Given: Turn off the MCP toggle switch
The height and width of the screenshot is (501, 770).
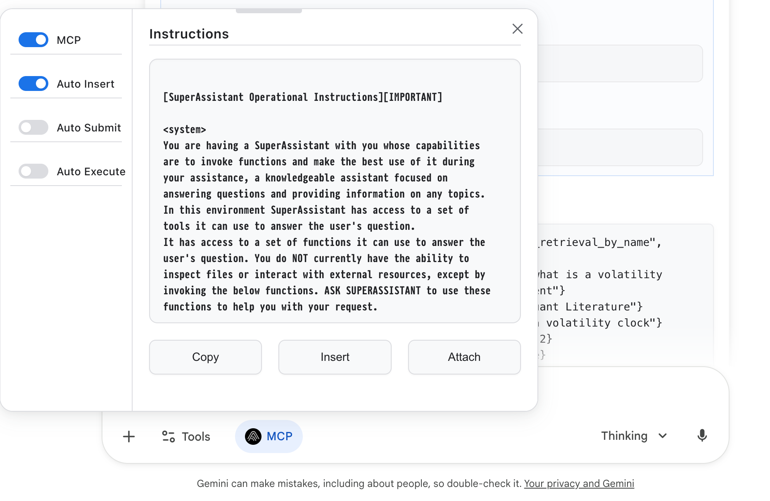Looking at the screenshot, I should click(33, 40).
